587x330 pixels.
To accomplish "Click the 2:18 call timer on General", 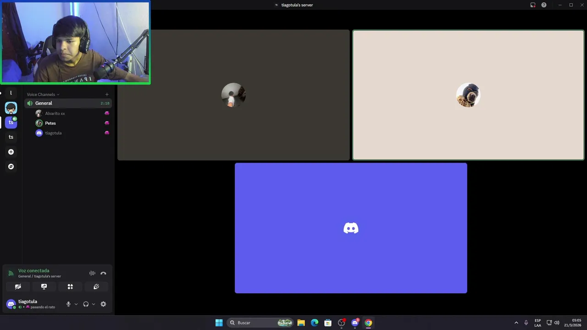I will pos(105,104).
